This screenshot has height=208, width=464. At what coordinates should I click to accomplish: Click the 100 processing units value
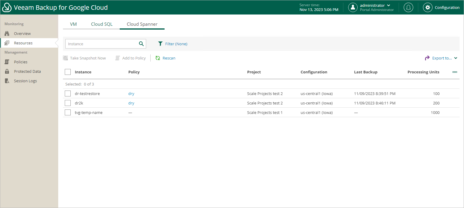436,93
